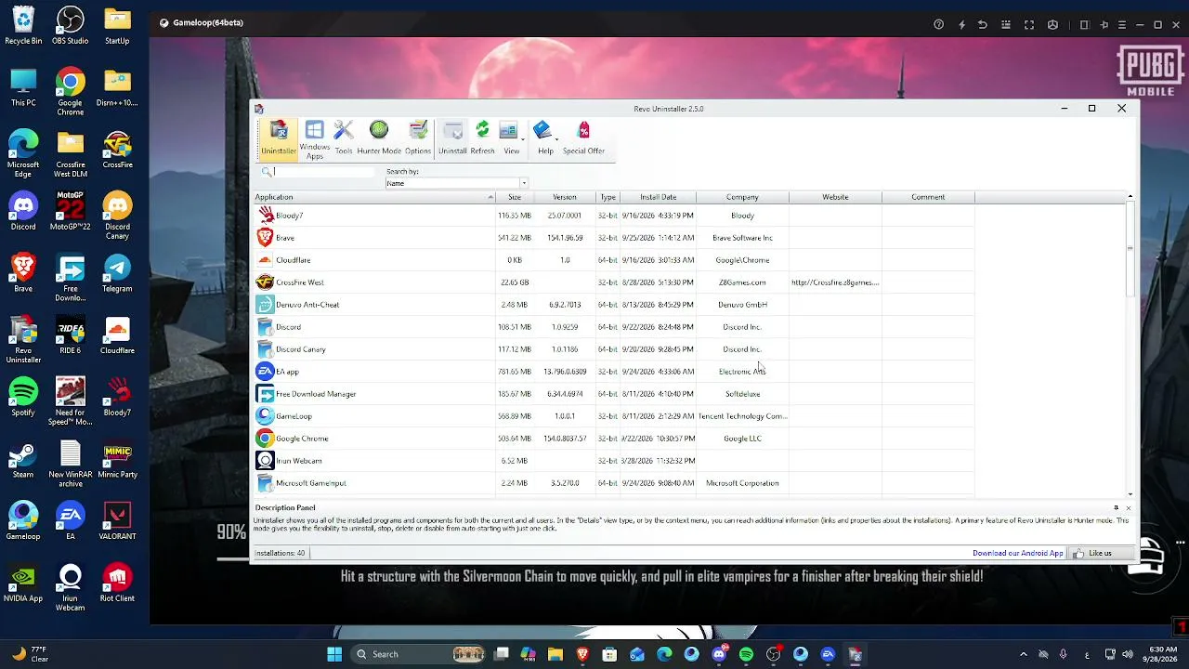Select the GameLoop row icon in list
The height and width of the screenshot is (669, 1189).
[x=265, y=416]
